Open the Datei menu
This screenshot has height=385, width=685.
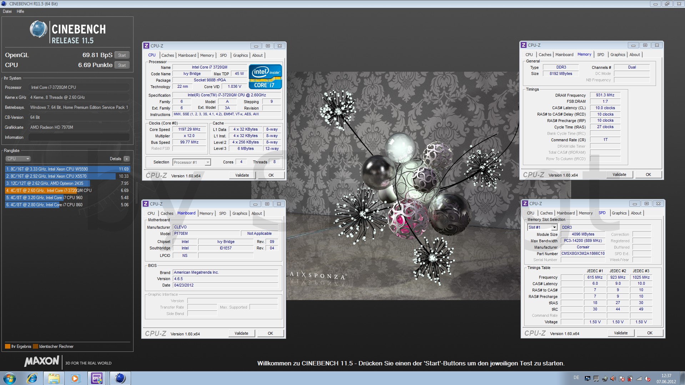(7, 11)
